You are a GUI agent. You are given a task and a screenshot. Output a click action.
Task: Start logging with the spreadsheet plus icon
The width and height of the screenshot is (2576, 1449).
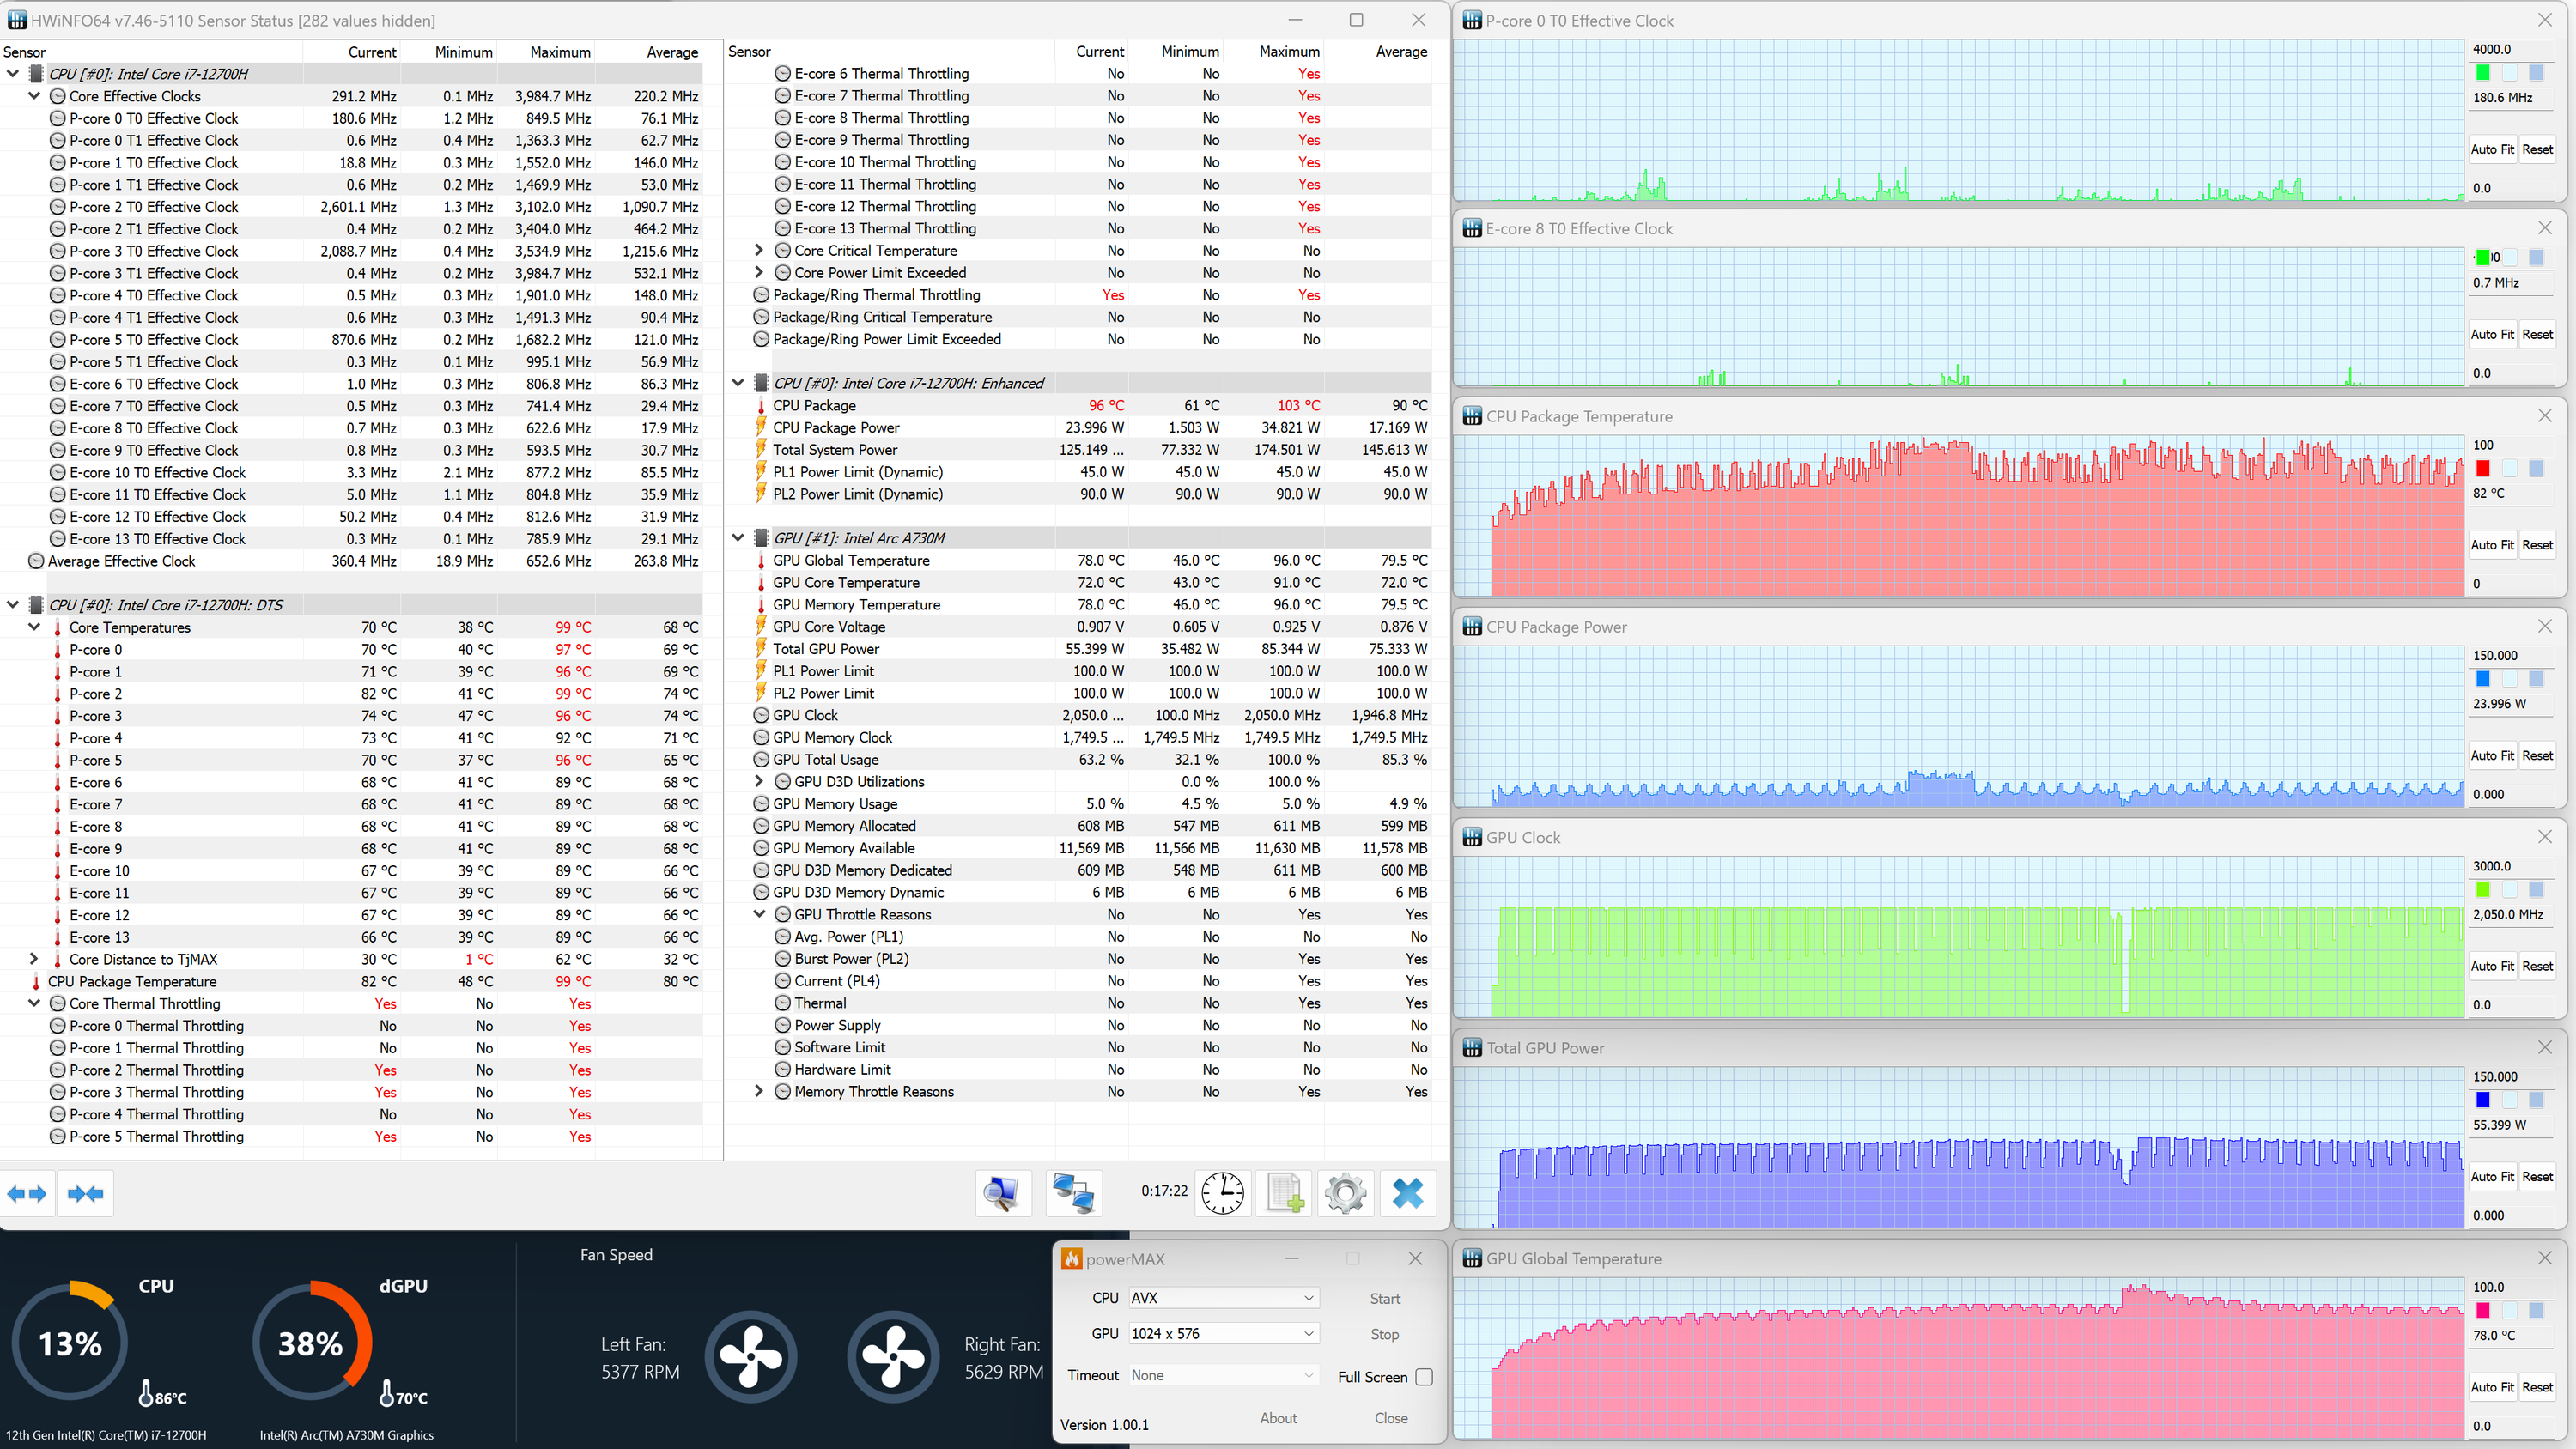(x=1284, y=1193)
